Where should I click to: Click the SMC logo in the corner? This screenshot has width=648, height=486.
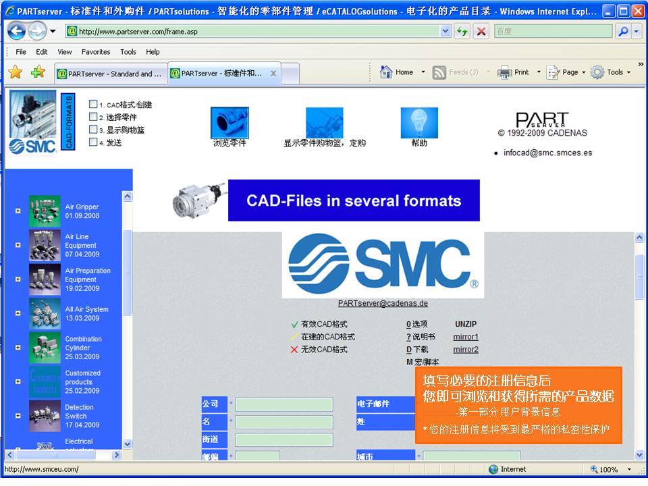click(x=32, y=146)
